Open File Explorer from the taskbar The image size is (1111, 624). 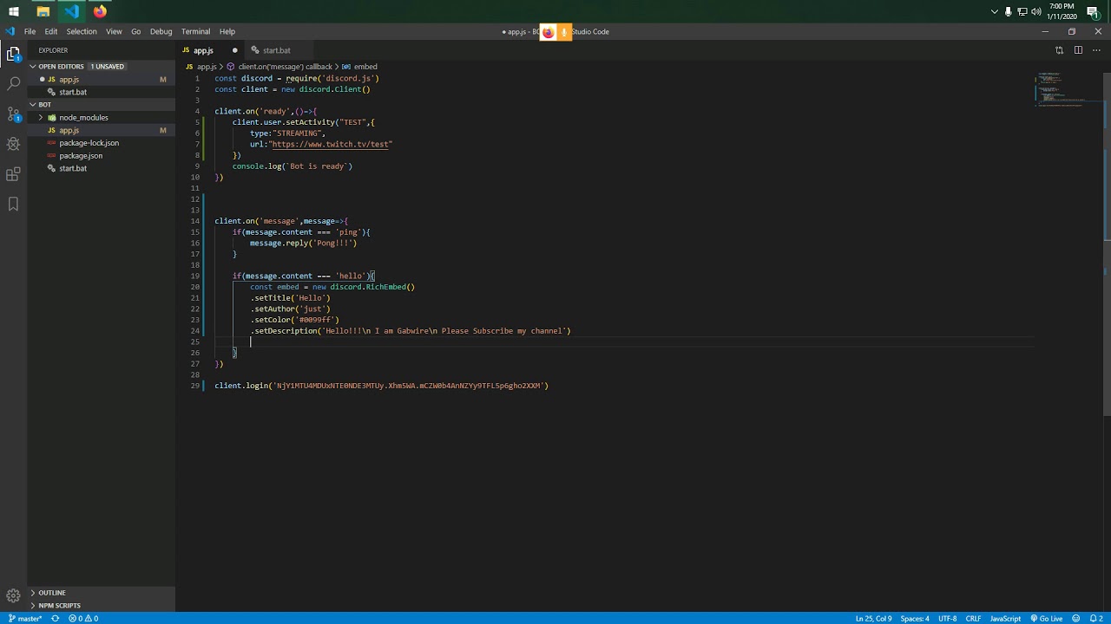43,11
